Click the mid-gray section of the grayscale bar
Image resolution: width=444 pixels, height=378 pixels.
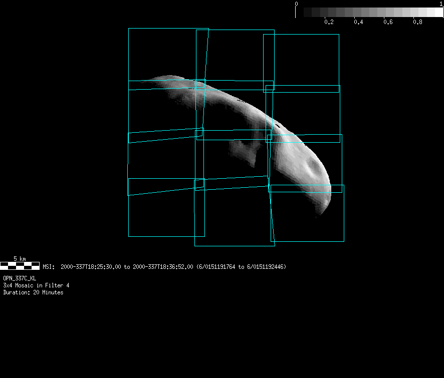click(373, 12)
